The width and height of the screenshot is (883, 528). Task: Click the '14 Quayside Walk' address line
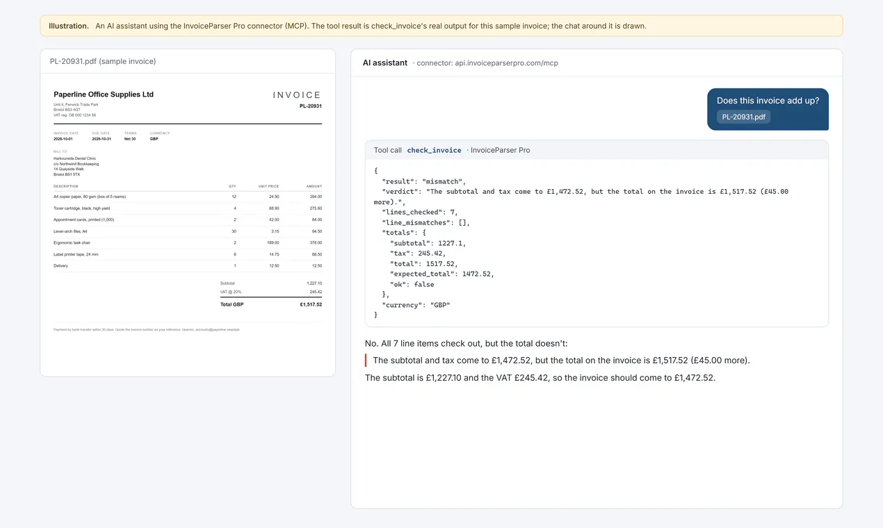[69, 169]
